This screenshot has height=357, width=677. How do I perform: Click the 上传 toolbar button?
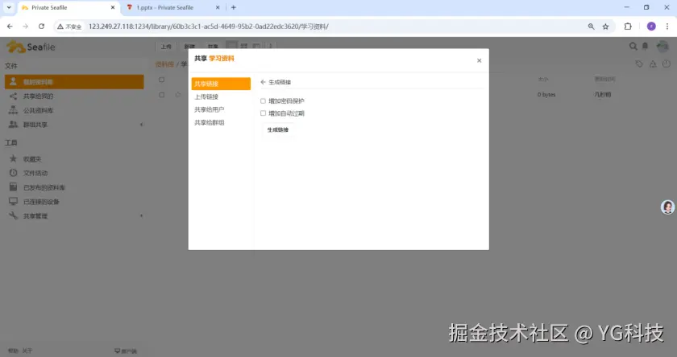166,46
